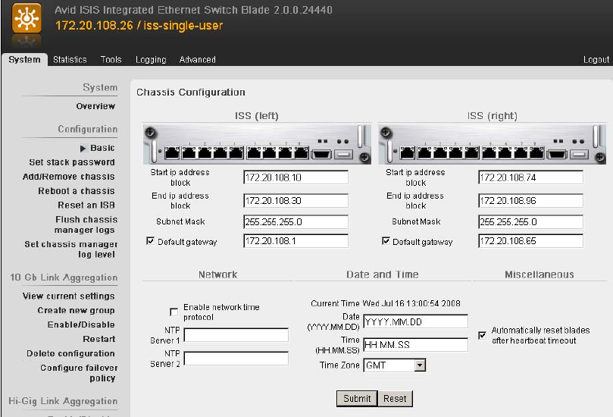
Task: Click the ISS (left) switch blade image
Action: click(x=257, y=144)
